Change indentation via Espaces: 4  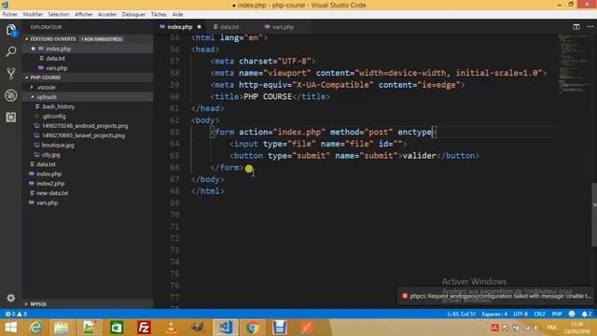(494, 314)
